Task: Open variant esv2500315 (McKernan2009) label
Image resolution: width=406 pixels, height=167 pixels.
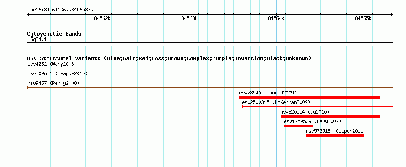Action: (276, 102)
